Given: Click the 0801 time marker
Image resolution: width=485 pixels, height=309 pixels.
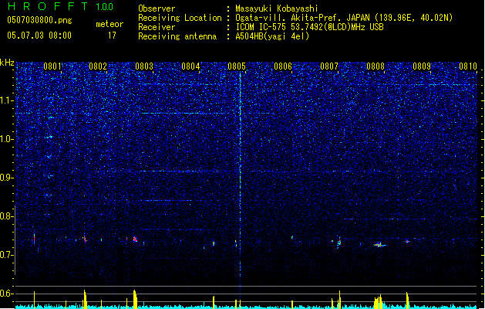Looking at the screenshot, I should pyautogui.click(x=52, y=66).
